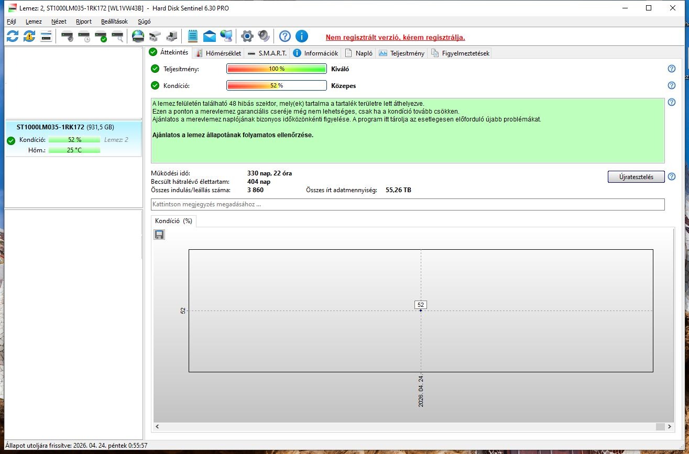Select the Áttekintés tab
Image resolution: width=689 pixels, height=454 pixels.
(169, 52)
